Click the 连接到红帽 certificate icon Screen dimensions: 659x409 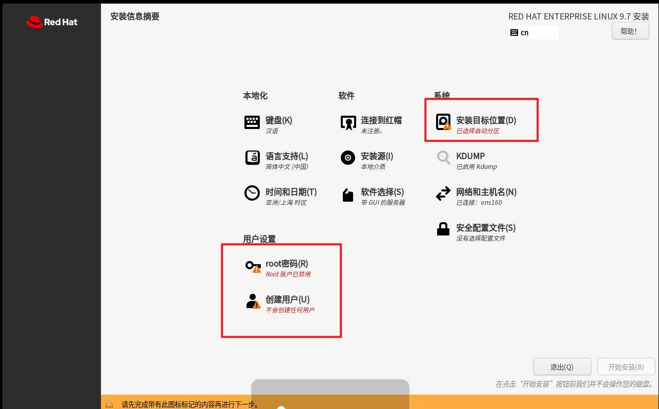click(x=348, y=122)
